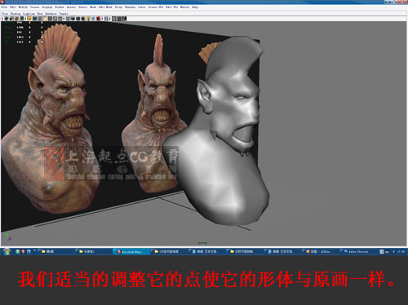Screen dimensions: 408x305
Task: Toggle the X-Ray Joints icon
Action: (x=125, y=19)
